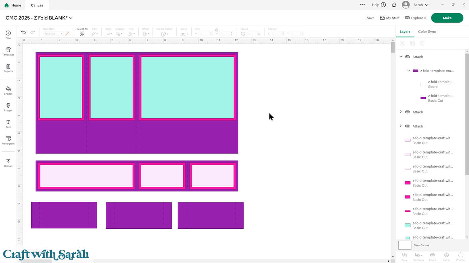
Task: Click the Layers panel scrollbar
Action: pos(467,114)
